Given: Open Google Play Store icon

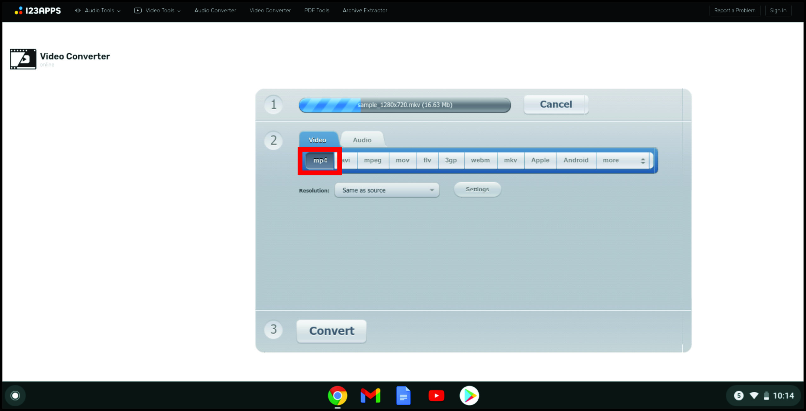Looking at the screenshot, I should 469,395.
